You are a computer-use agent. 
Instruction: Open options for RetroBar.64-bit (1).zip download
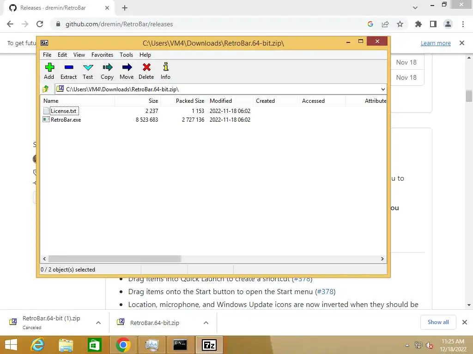pos(98,323)
